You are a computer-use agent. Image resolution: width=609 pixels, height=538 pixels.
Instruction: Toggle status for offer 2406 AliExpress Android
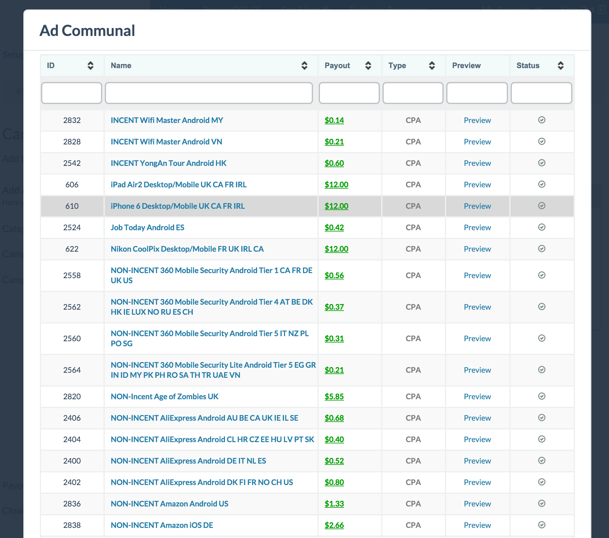541,418
